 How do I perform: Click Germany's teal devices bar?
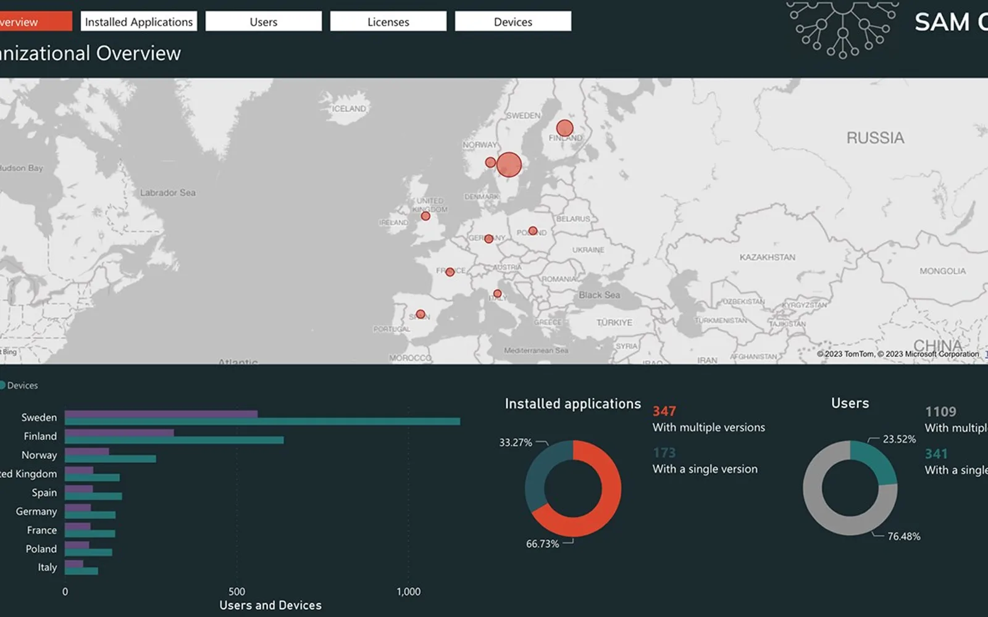(x=90, y=515)
